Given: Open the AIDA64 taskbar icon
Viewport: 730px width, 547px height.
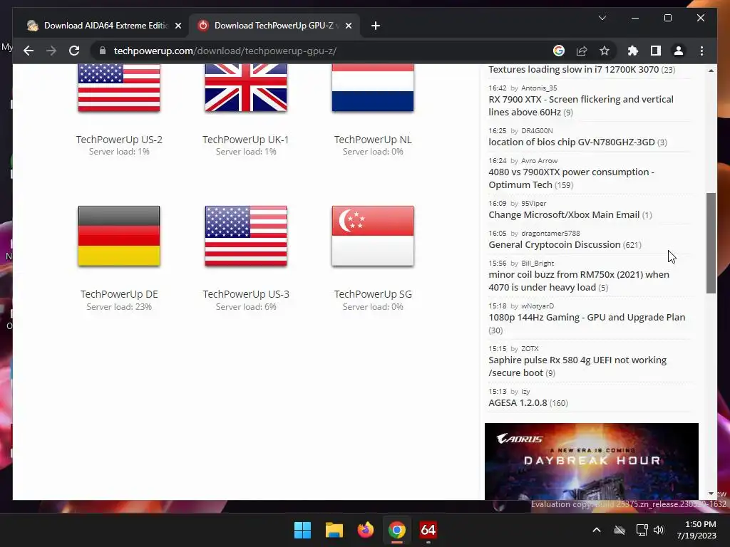Looking at the screenshot, I should coord(428,530).
